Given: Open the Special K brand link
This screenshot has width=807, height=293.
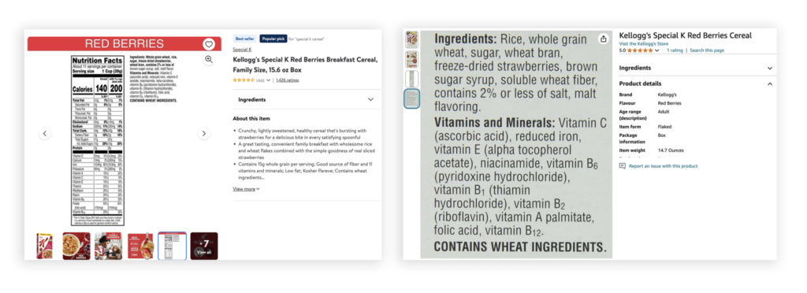Looking at the screenshot, I should (x=242, y=50).
